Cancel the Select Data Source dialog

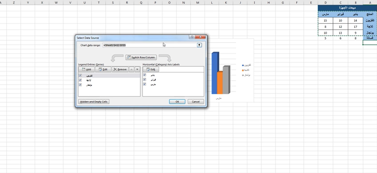195,102
